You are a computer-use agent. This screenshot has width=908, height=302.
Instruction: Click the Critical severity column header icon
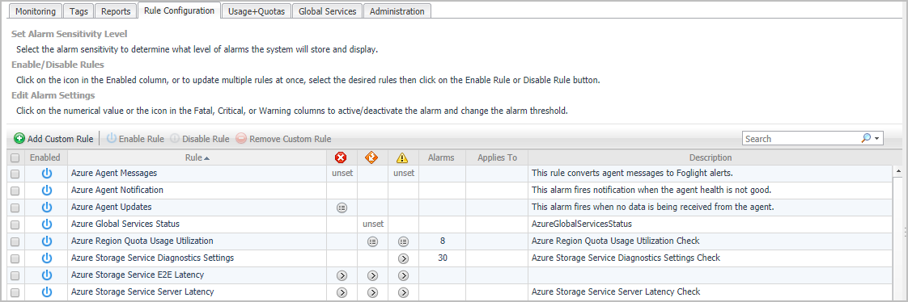click(x=372, y=157)
